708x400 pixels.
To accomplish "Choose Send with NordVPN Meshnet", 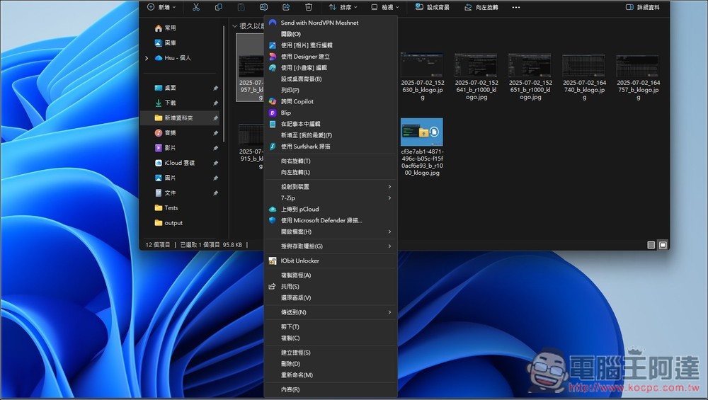I will pos(331,23).
